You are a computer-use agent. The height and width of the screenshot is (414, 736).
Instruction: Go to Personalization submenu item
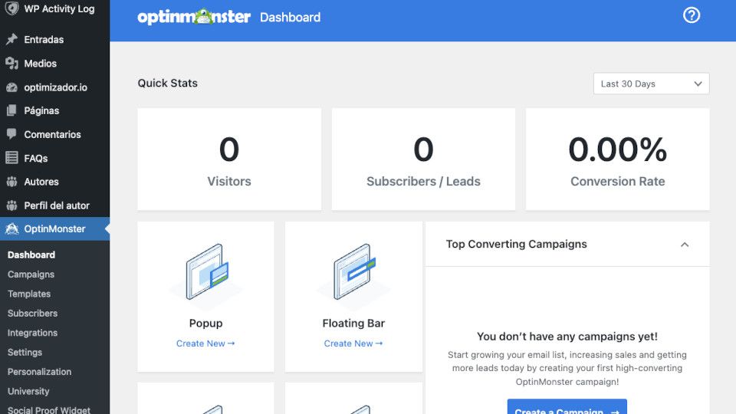[39, 372]
